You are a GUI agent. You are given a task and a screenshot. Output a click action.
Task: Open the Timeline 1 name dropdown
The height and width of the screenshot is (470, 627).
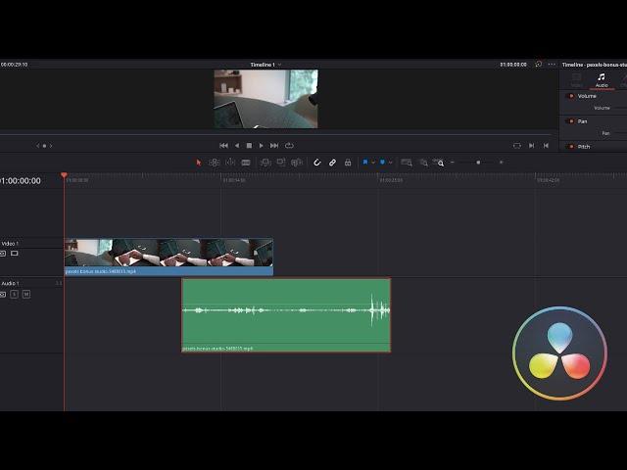click(265, 65)
